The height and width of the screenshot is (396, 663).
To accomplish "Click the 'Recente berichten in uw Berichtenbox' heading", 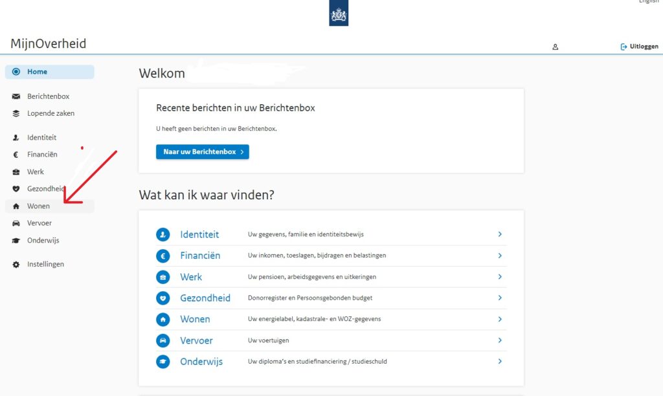I will point(236,108).
